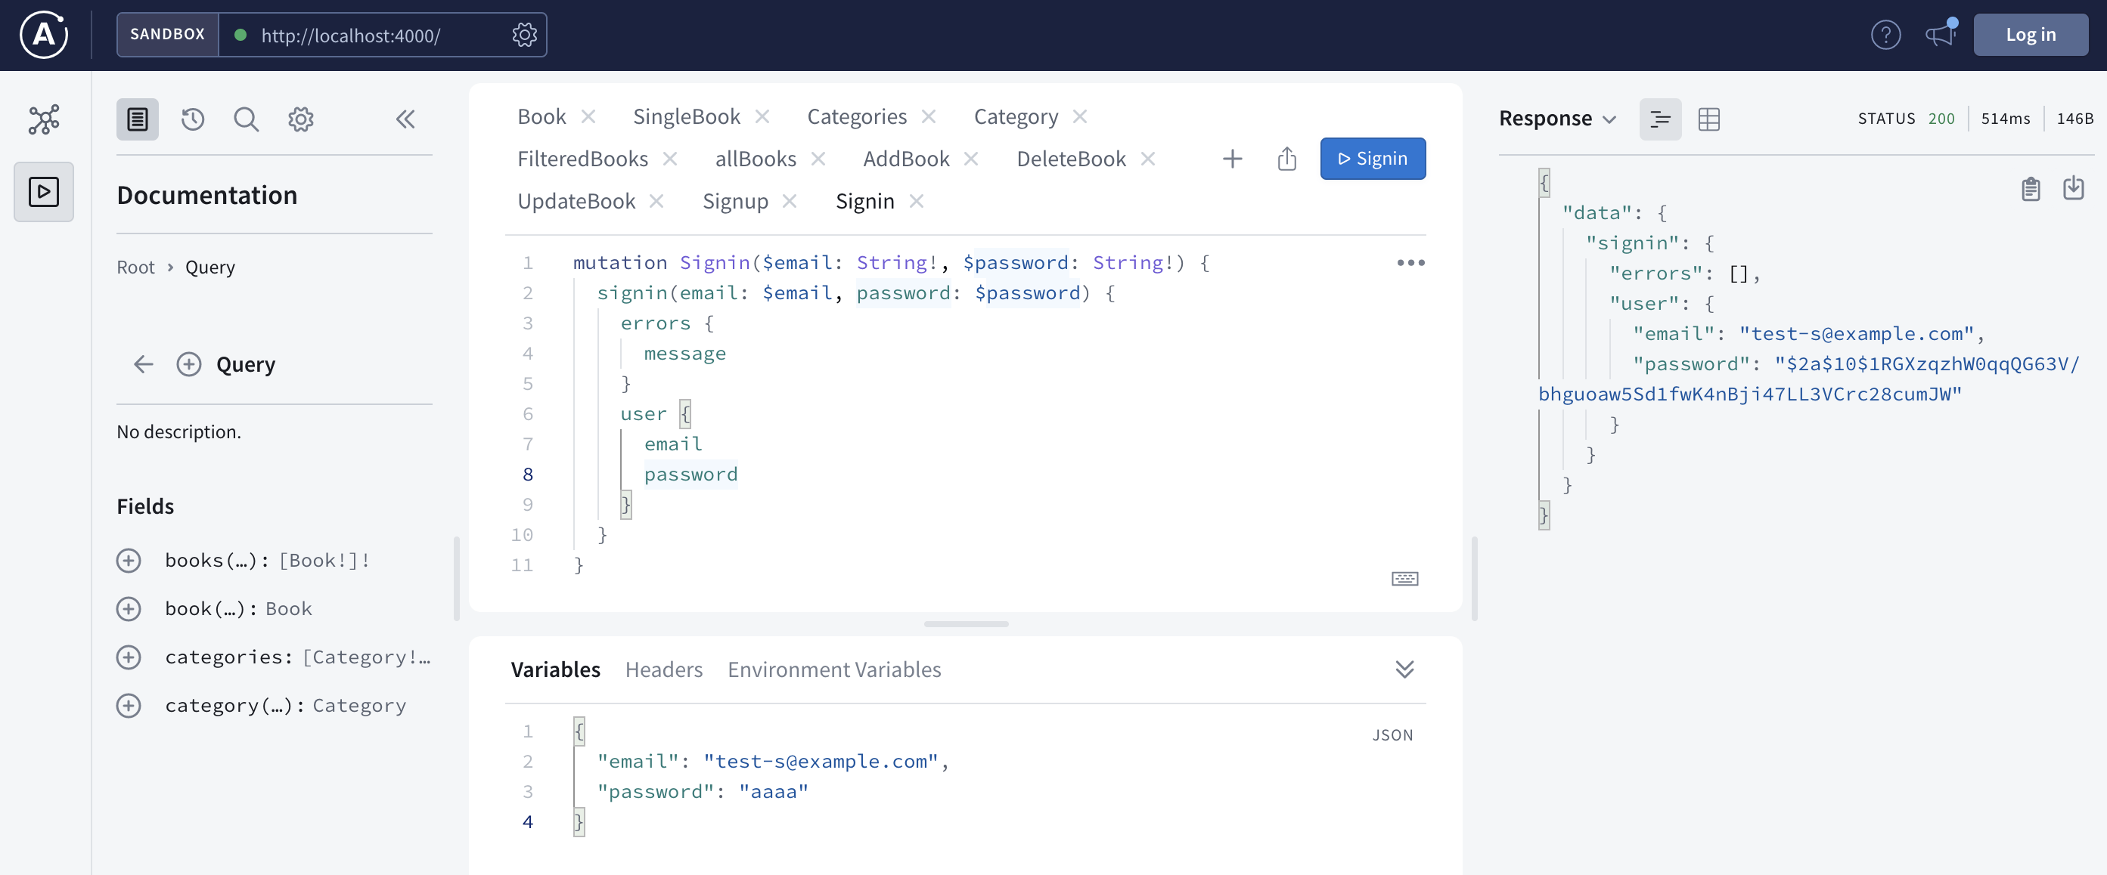Click the SANDBOX label
2107x875 pixels.
tap(167, 34)
